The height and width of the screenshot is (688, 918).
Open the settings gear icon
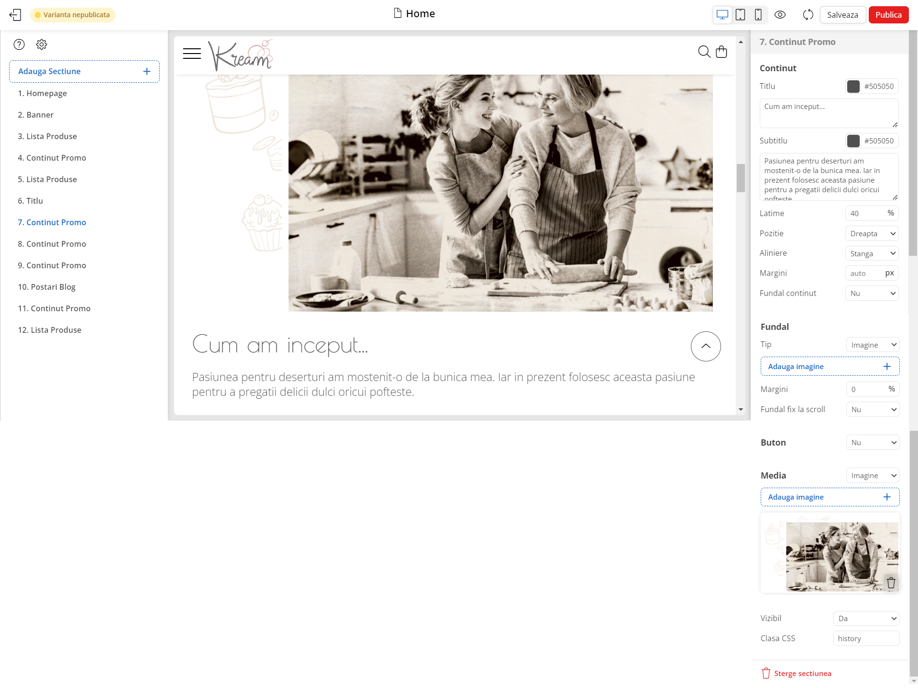42,44
